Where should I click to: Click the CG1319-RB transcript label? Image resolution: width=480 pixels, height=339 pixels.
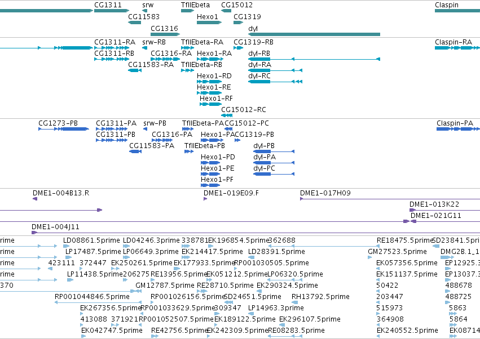(x=253, y=42)
